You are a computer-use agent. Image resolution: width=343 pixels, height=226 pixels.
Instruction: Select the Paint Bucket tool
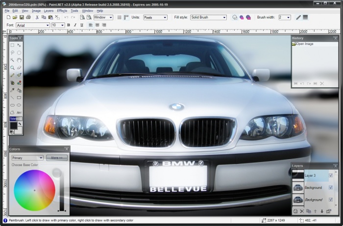(x=19, y=90)
